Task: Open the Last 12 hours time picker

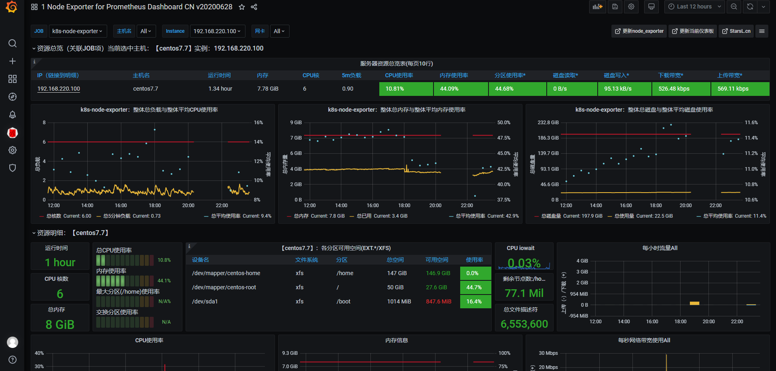Action: coord(694,7)
